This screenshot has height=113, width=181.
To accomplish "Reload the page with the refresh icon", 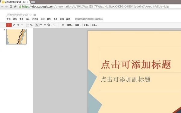I will 11,7.
